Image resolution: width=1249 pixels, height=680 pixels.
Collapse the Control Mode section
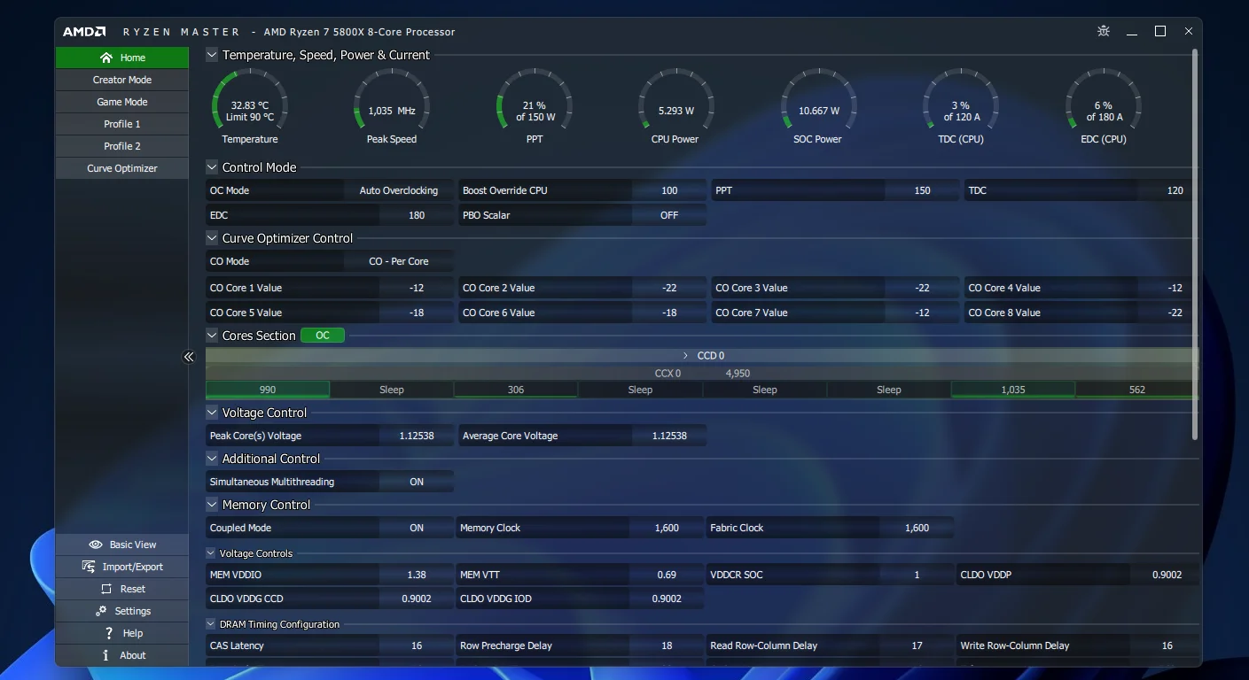(x=212, y=167)
